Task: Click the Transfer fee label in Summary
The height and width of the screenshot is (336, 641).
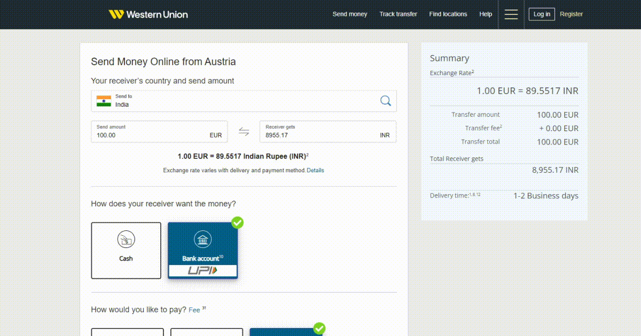Action: tap(483, 128)
